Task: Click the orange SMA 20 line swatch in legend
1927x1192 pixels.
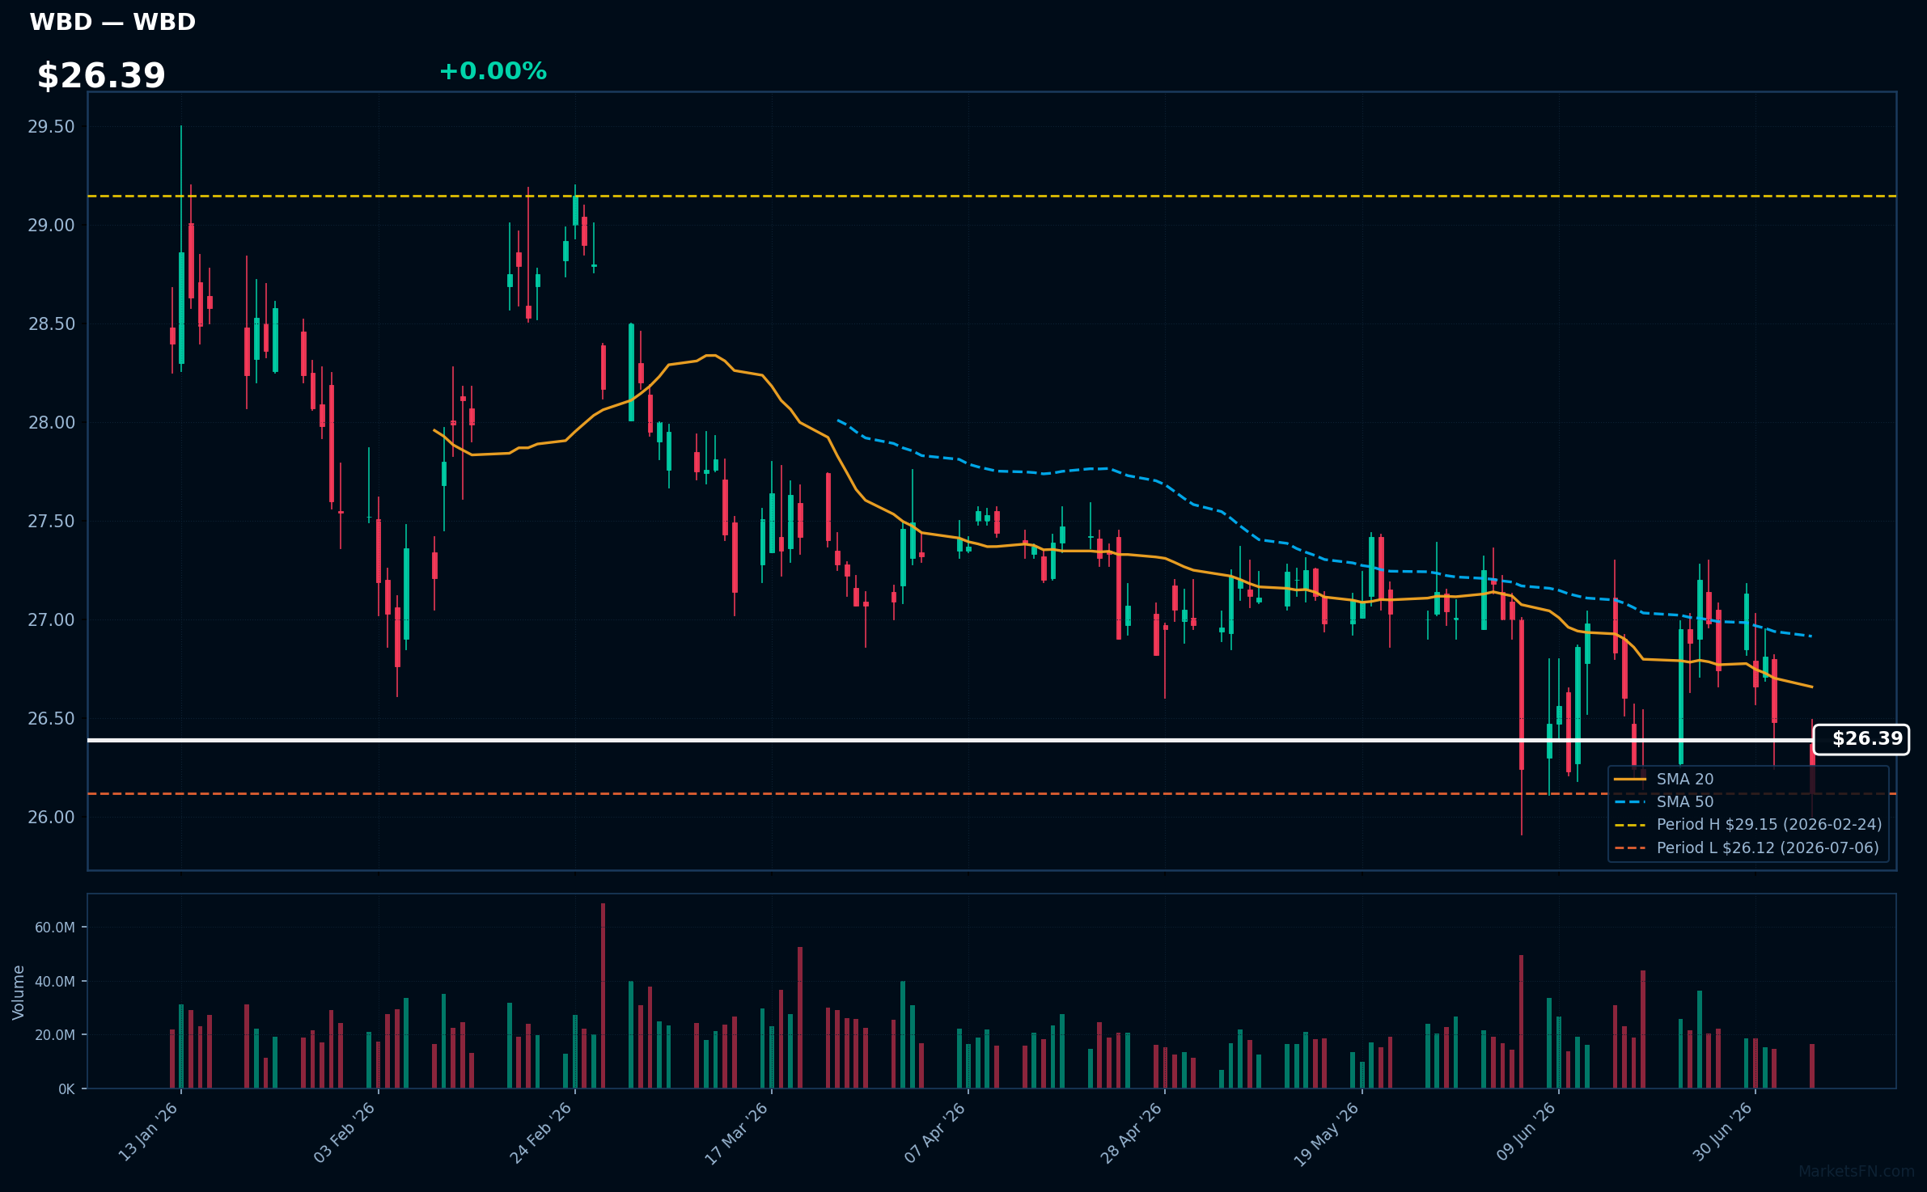Action: point(1629,779)
